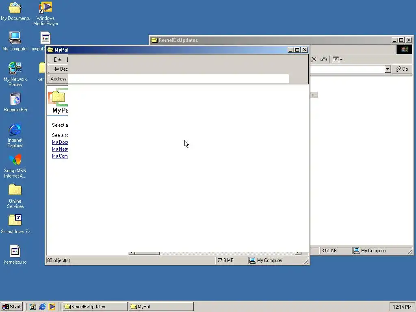Switch to KernelExUpdates from the taskbar
Image resolution: width=416 pixels, height=312 pixels.
click(95, 307)
